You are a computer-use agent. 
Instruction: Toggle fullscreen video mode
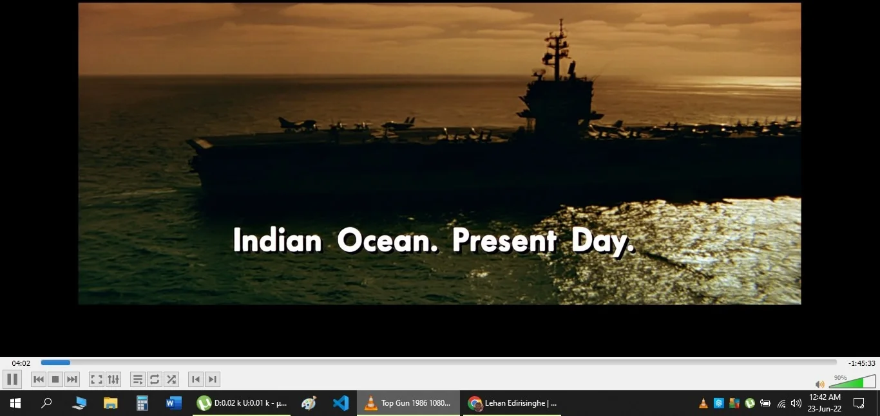pyautogui.click(x=97, y=379)
